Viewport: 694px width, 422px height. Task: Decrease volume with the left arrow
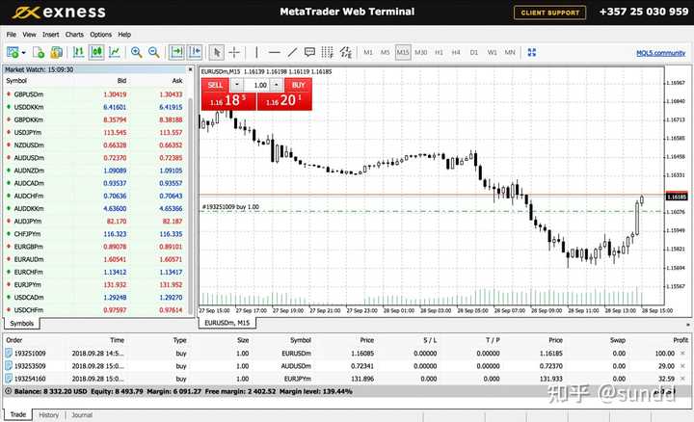[238, 85]
